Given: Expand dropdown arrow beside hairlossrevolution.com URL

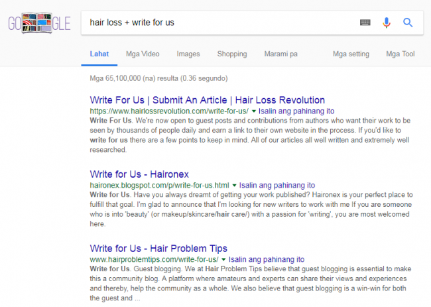Looking at the screenshot, I should point(253,111).
